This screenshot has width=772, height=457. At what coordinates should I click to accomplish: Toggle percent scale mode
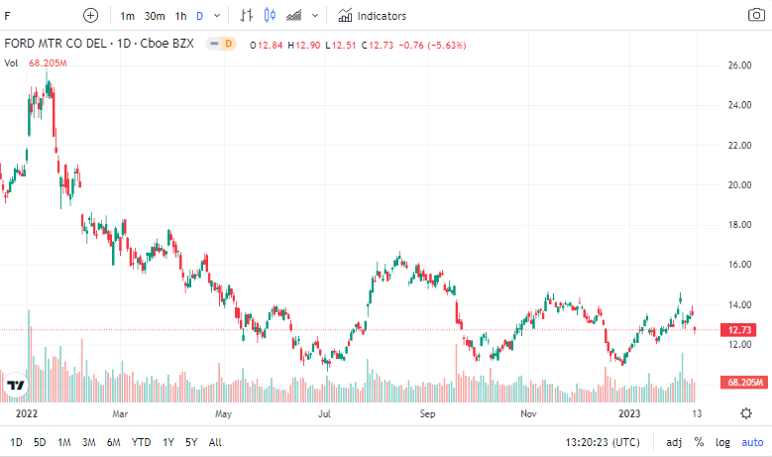[x=699, y=442]
